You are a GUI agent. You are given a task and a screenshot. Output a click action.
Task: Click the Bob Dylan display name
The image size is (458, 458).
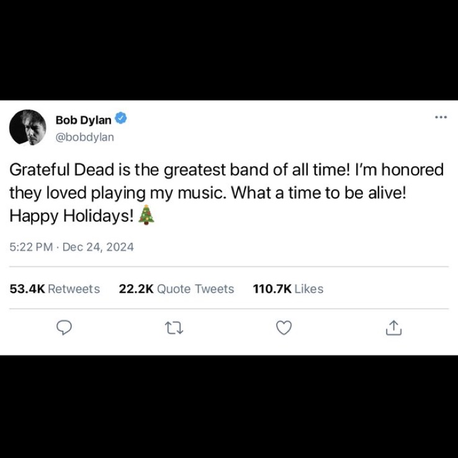(x=83, y=120)
